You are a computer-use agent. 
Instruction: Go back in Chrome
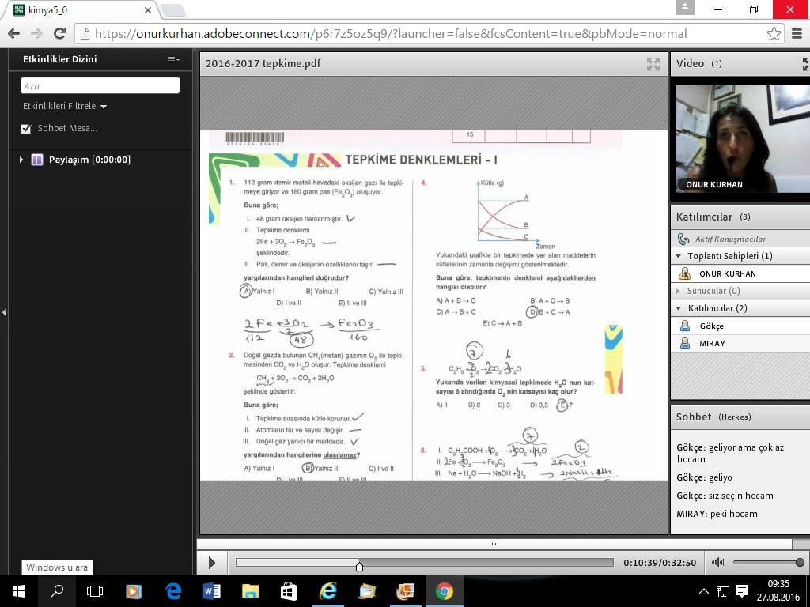[x=14, y=33]
